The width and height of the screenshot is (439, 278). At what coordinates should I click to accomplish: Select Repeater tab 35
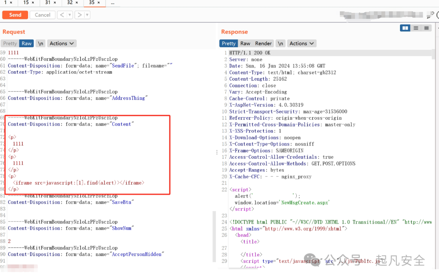click(91, 2)
